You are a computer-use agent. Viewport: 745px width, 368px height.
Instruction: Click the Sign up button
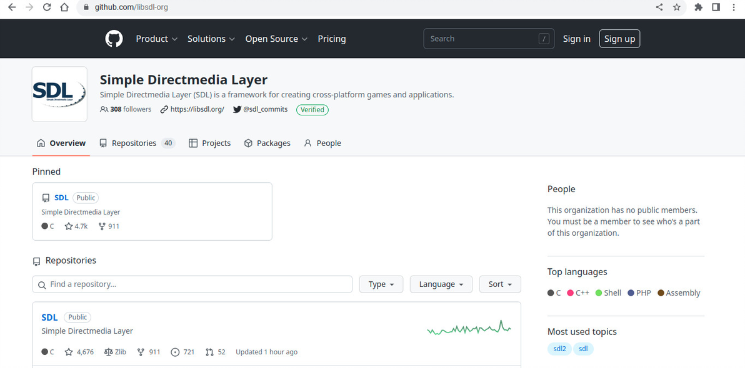point(619,39)
